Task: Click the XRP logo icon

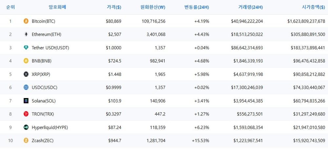Action: coord(26,74)
